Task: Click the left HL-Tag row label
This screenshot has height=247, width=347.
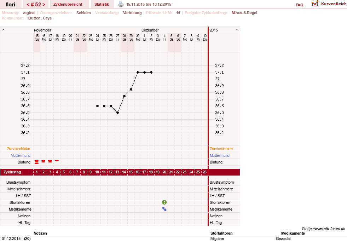Action: point(24,223)
